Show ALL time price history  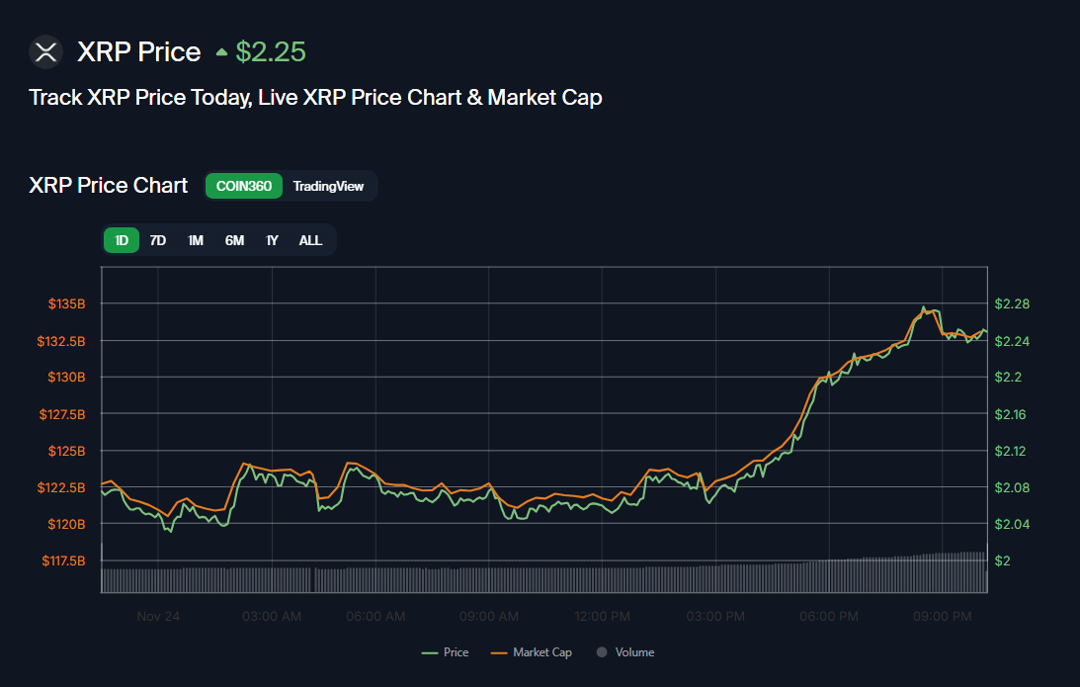click(310, 240)
